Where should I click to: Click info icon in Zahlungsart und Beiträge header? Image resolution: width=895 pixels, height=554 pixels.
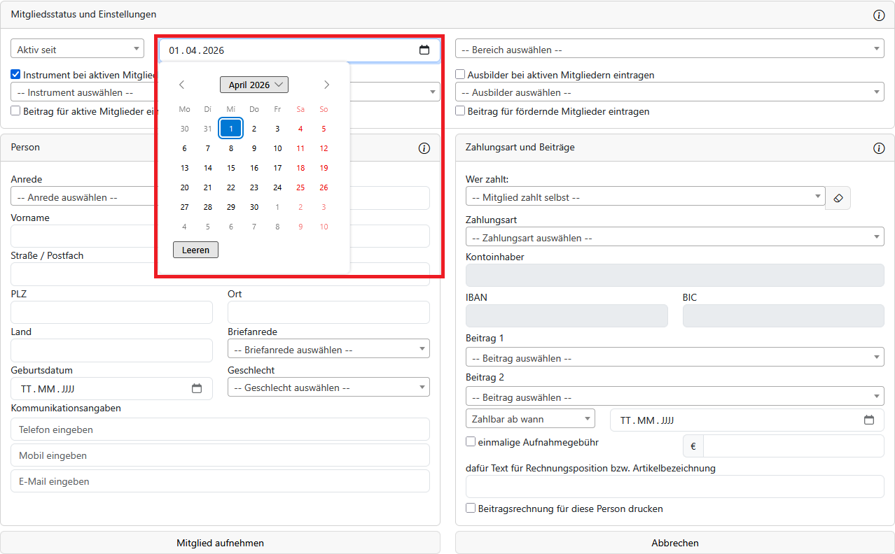tap(879, 148)
